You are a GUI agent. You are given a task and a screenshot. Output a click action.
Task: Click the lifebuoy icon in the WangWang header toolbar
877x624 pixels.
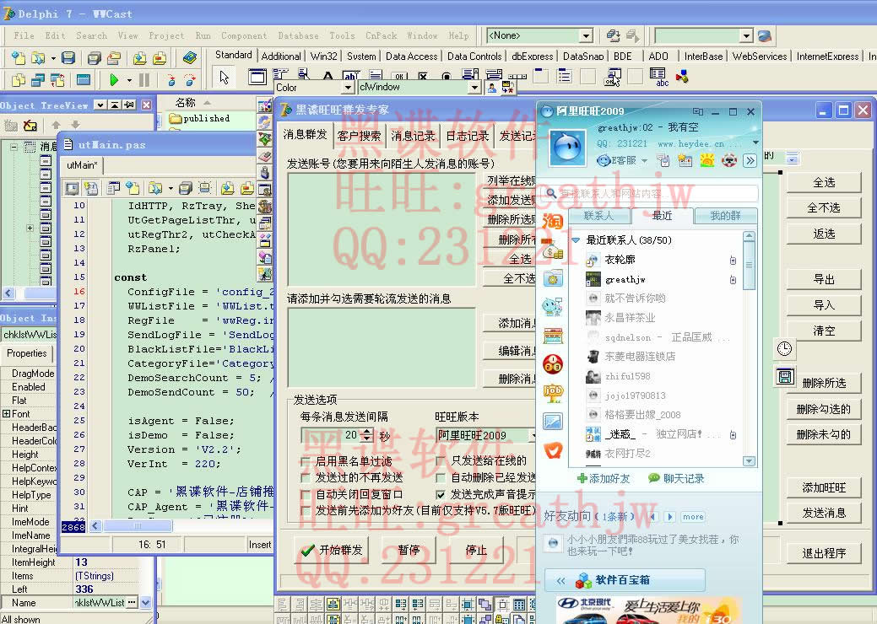point(728,161)
